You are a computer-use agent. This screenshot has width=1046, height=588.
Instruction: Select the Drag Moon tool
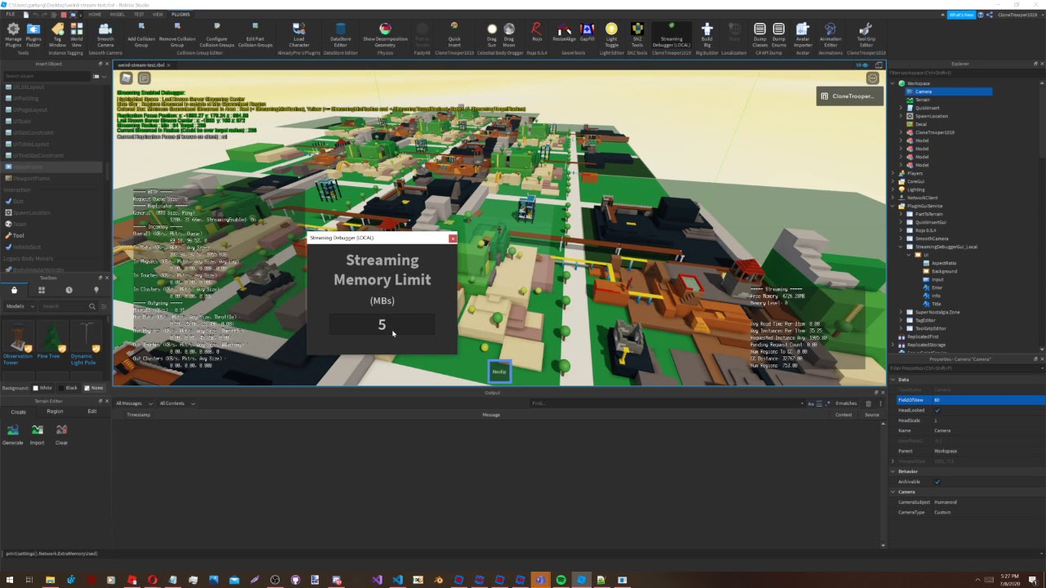(x=509, y=34)
